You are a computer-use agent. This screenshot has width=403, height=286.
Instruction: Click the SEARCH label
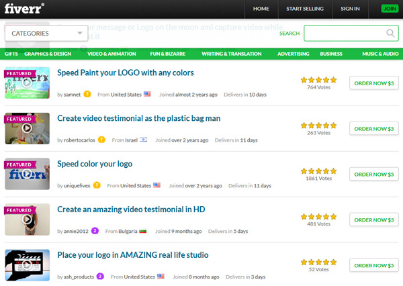point(289,34)
